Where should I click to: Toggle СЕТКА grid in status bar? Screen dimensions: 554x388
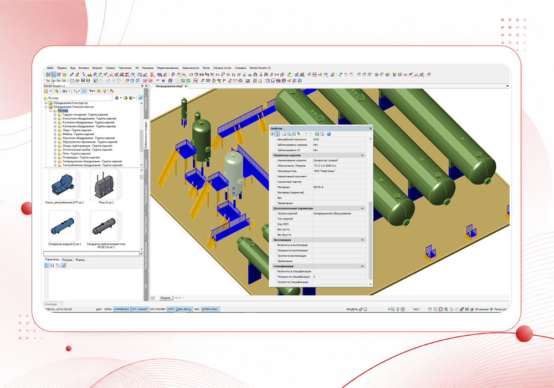[108, 309]
